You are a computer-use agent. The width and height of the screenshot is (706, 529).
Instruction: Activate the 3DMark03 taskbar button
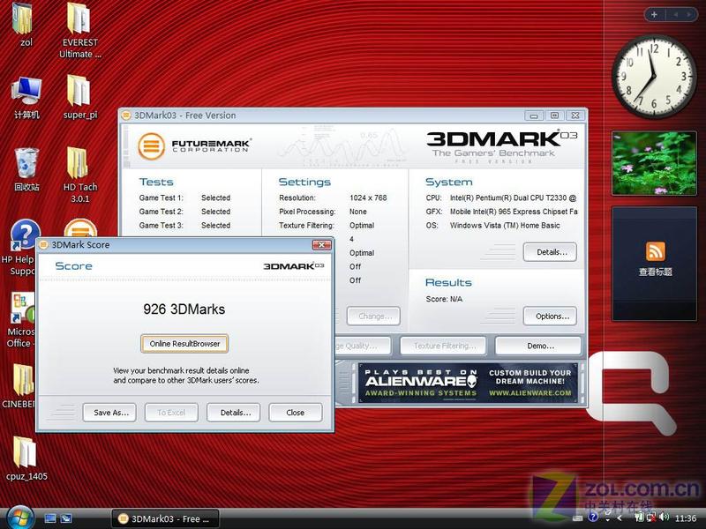coord(165,518)
